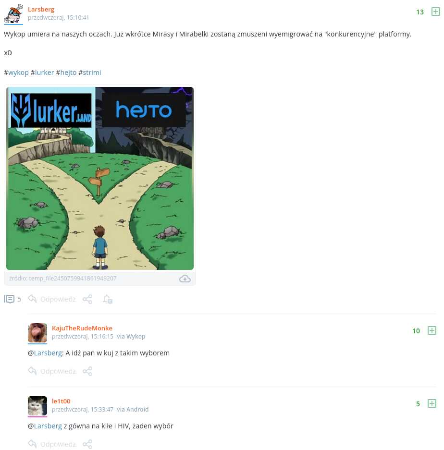The image size is (444, 450).
Task: Share KajuTheRudeMonke's comment
Action: (x=87, y=371)
